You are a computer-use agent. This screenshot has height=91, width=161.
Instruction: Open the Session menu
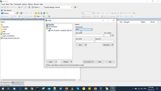coord(24,4)
